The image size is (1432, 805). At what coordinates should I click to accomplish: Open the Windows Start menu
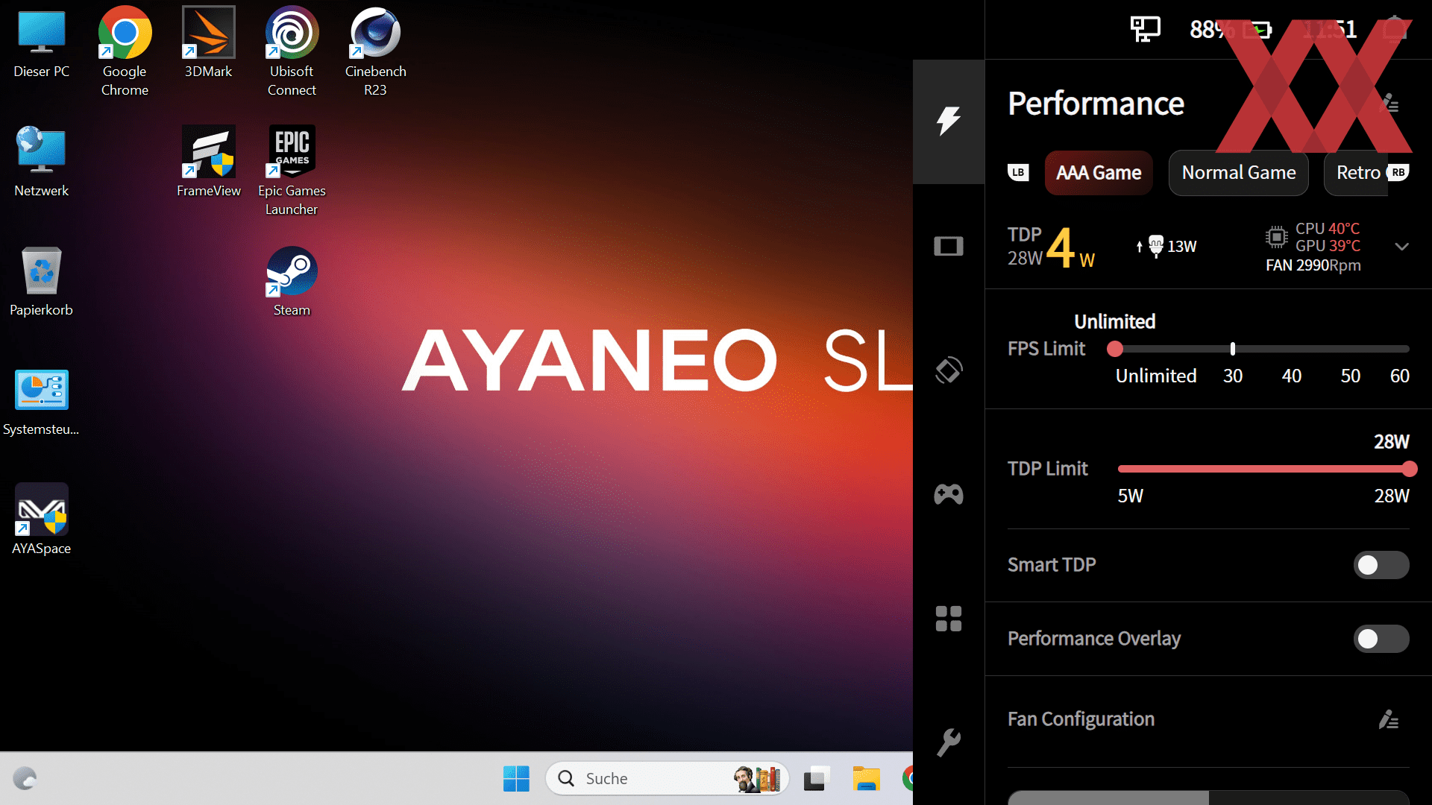click(516, 779)
